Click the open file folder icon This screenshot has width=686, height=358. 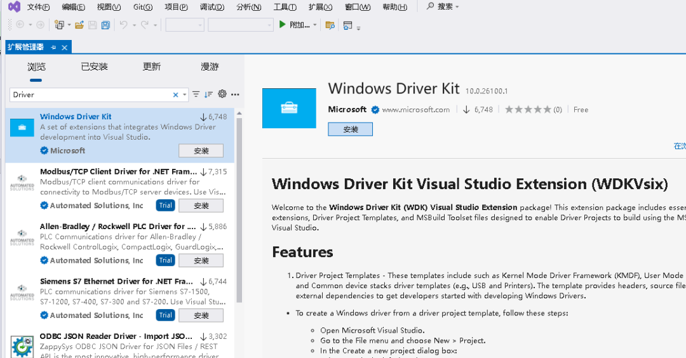click(79, 25)
